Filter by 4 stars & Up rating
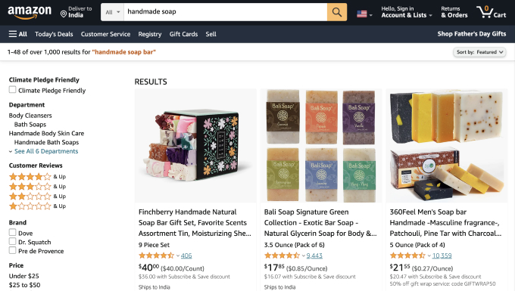This screenshot has height=291, width=515. point(37,177)
